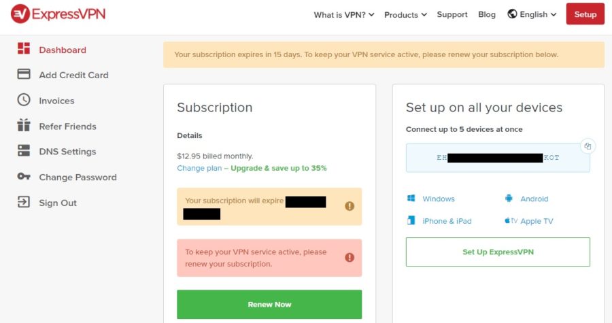This screenshot has width=612, height=323.
Task: Click the Add Credit Card icon
Action: 24,74
